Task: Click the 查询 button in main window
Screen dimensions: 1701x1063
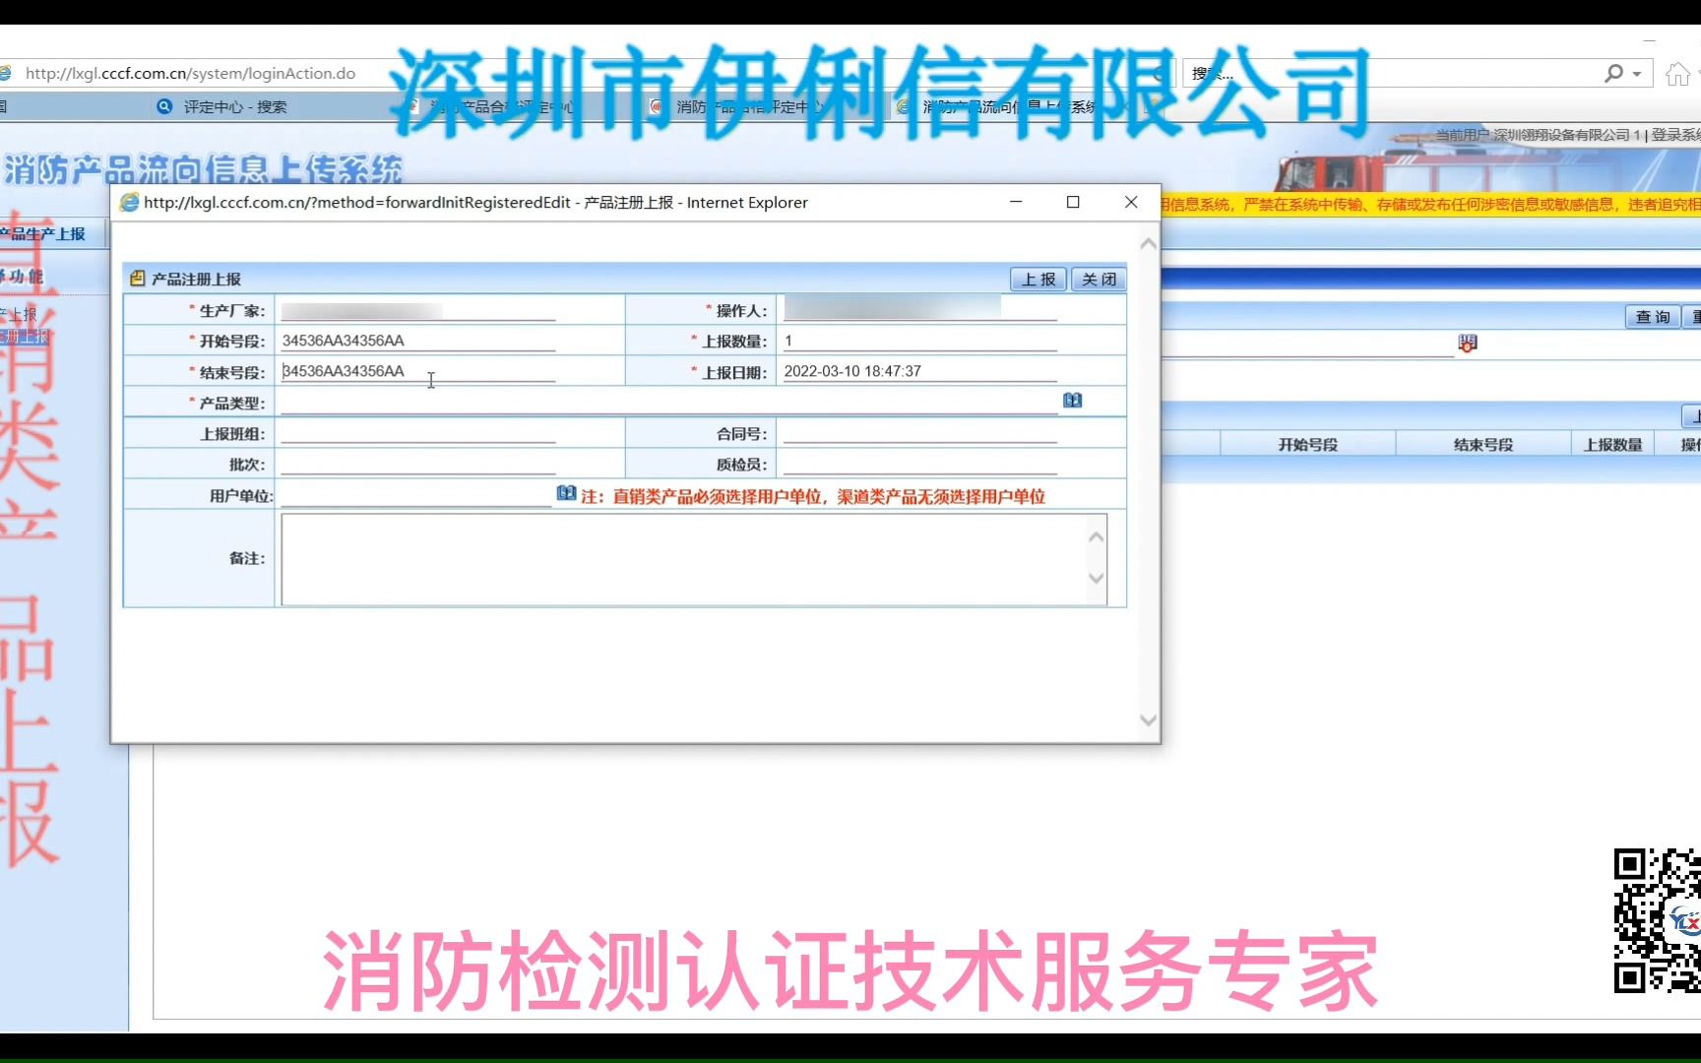Action: 1653,317
